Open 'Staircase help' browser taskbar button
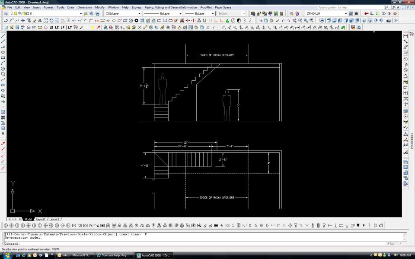This screenshot has height=259, width=415. coord(114,255)
